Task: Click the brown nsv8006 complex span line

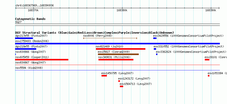Action: (x=110, y=38)
